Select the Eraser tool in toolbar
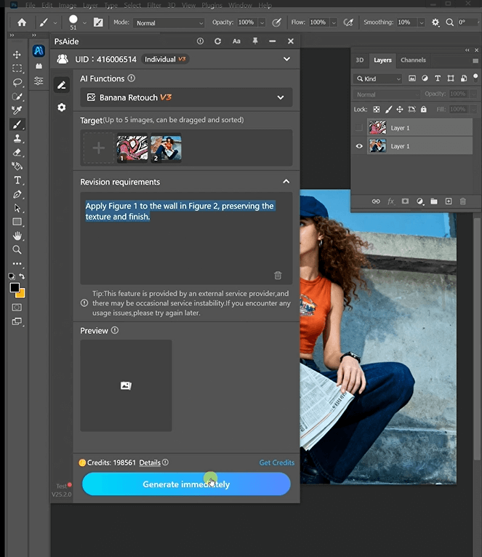The height and width of the screenshot is (557, 482). click(17, 152)
